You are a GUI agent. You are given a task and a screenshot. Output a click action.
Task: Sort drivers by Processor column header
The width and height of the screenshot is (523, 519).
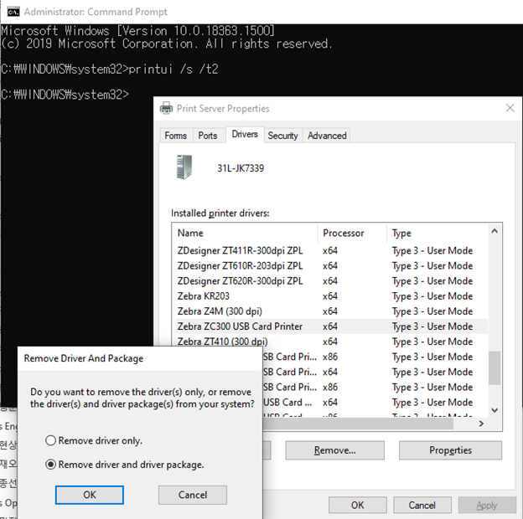coord(344,233)
